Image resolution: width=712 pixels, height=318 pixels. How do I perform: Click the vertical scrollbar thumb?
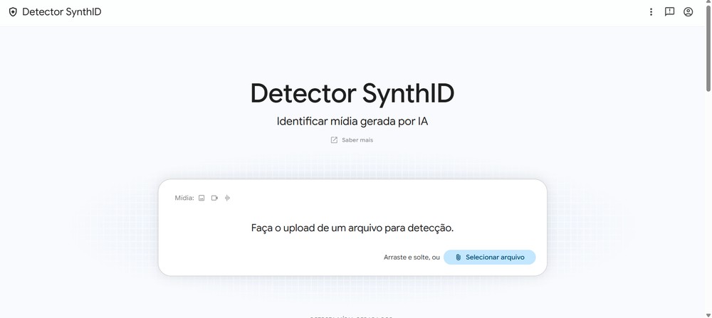708,48
